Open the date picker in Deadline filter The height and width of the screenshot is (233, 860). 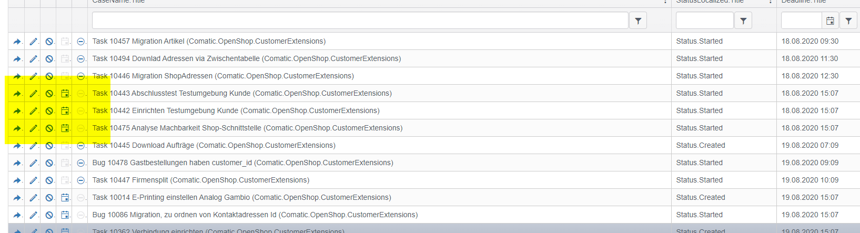(830, 21)
